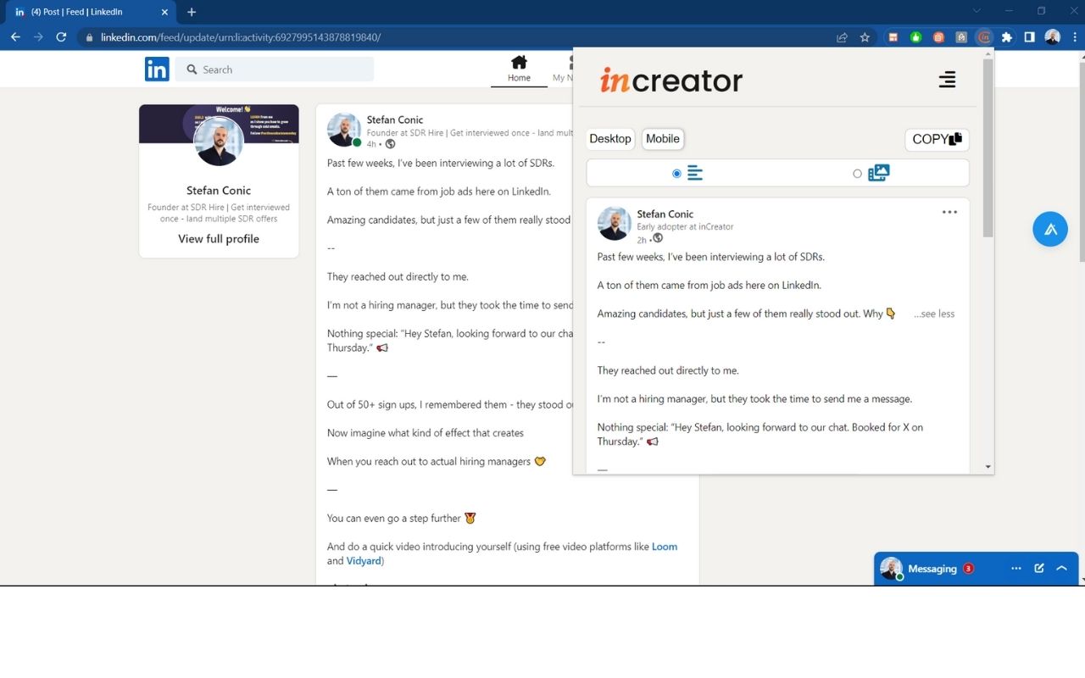Click the Home icon in LinkedIn navbar
The height and width of the screenshot is (678, 1085).
(518, 64)
